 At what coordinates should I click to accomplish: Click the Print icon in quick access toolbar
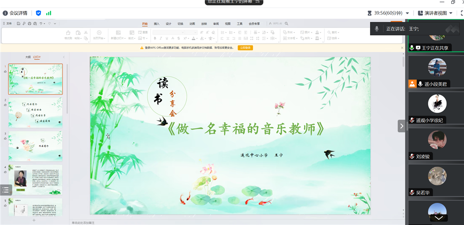pyautogui.click(x=29, y=24)
